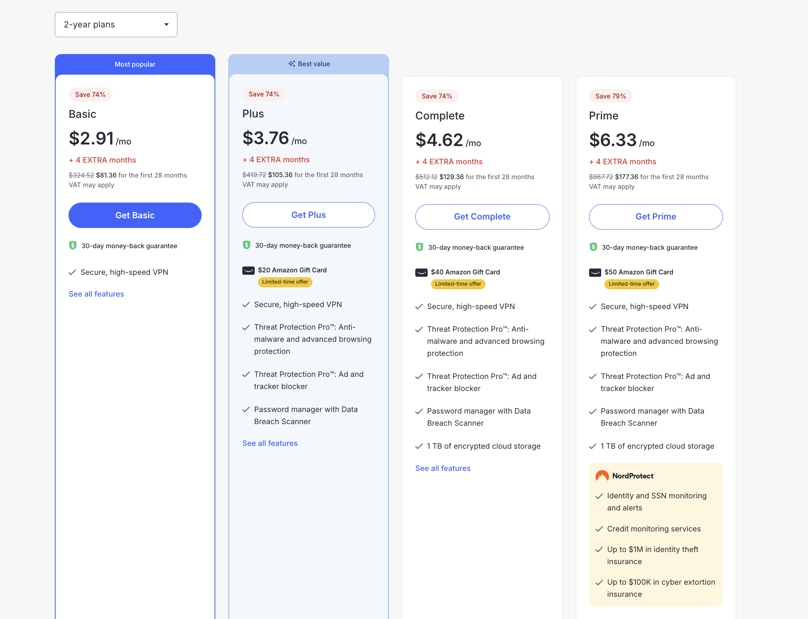The width and height of the screenshot is (808, 619).
Task: Click the $4.62 /mo Complete price
Action: click(x=448, y=140)
